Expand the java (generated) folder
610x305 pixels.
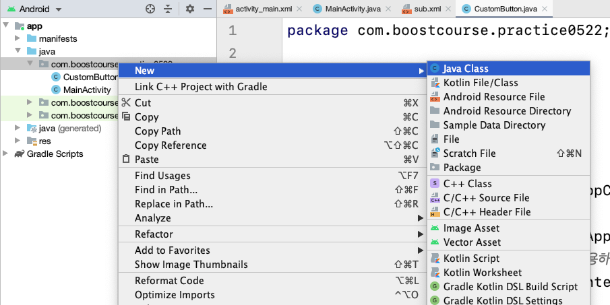(18, 128)
